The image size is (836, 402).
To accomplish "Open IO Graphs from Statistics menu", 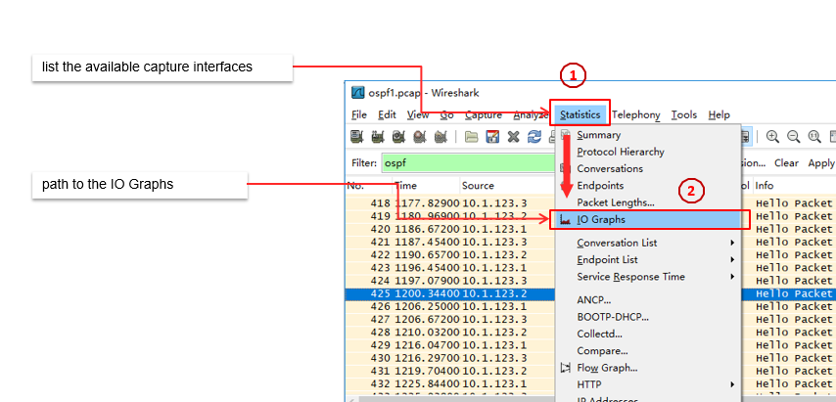I will click(x=648, y=219).
